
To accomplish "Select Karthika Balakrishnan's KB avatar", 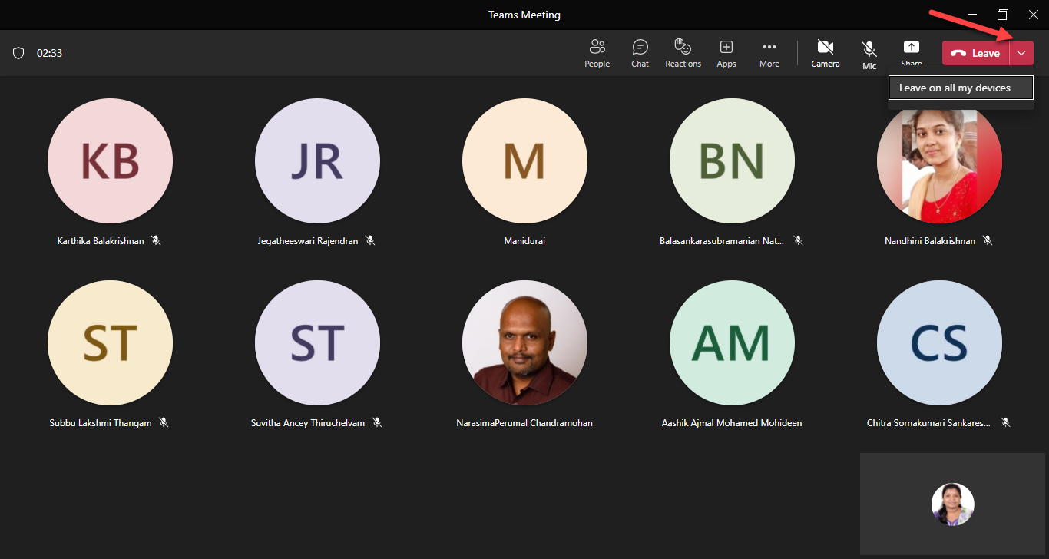I will pyautogui.click(x=110, y=161).
